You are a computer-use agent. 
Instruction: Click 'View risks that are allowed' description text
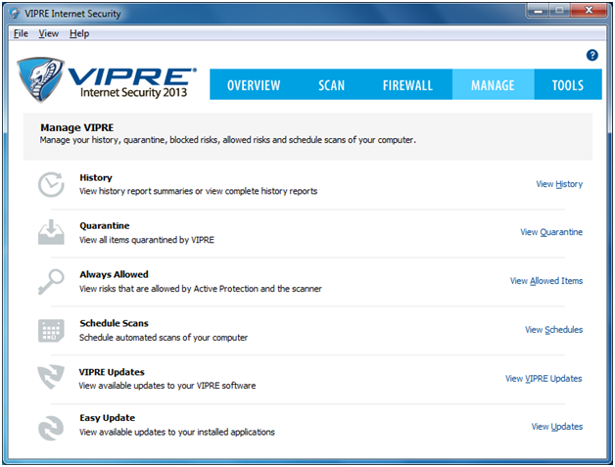[201, 289]
